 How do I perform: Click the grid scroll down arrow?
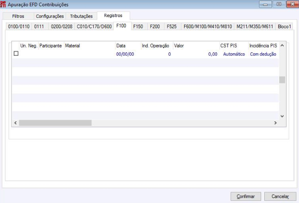[282, 116]
